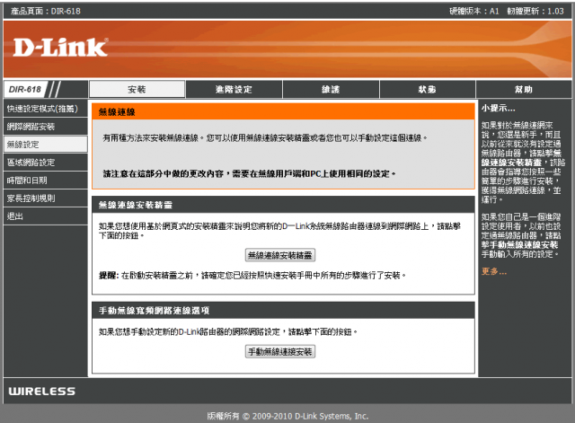Click the copyright 2009-2010 D-Link Systems text
Screen dimensions: 575x423
(287, 416)
